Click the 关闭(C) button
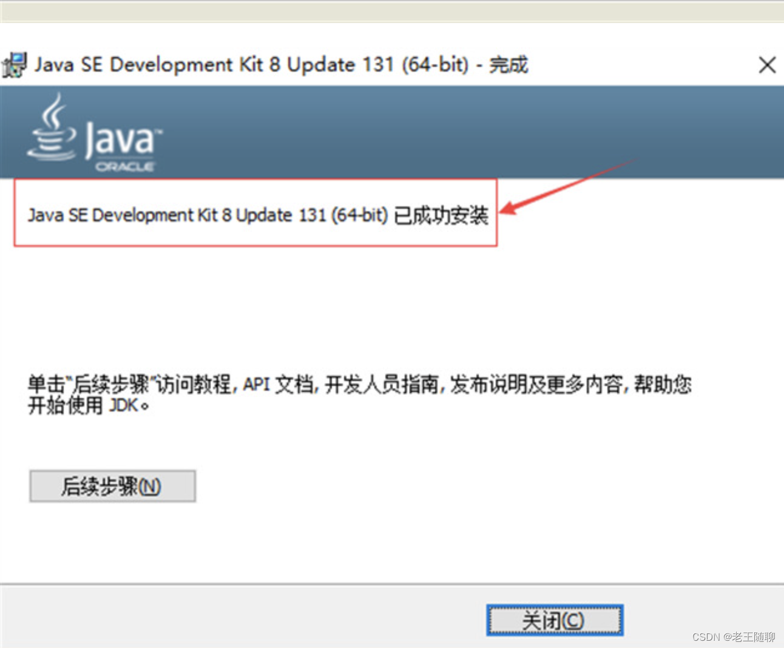The width and height of the screenshot is (784, 648). coord(555,620)
